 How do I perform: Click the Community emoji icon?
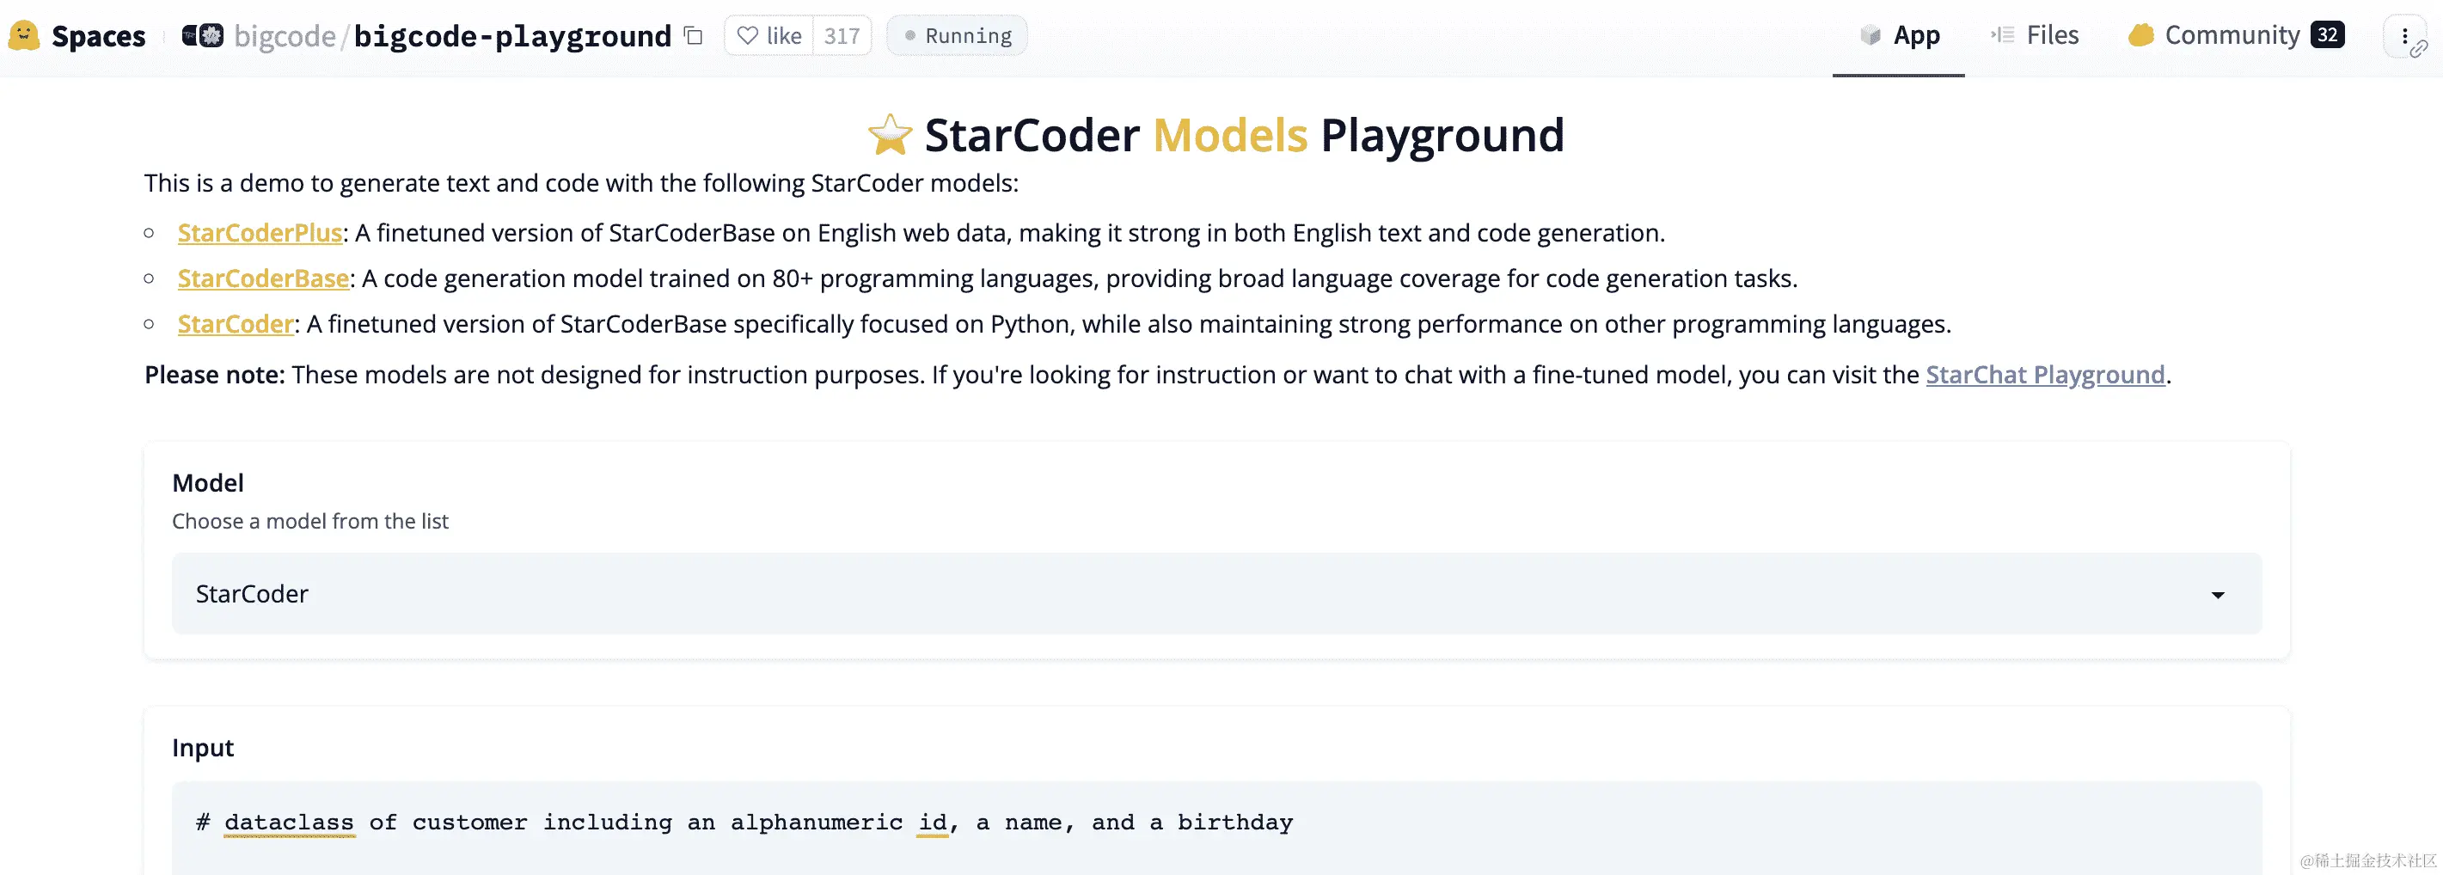(2142, 35)
